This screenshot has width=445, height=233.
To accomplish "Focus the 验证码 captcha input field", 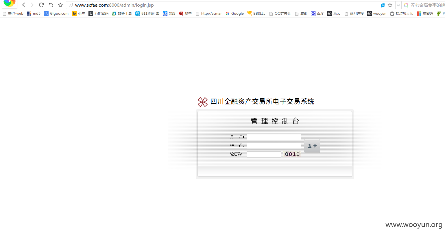I will click(264, 154).
